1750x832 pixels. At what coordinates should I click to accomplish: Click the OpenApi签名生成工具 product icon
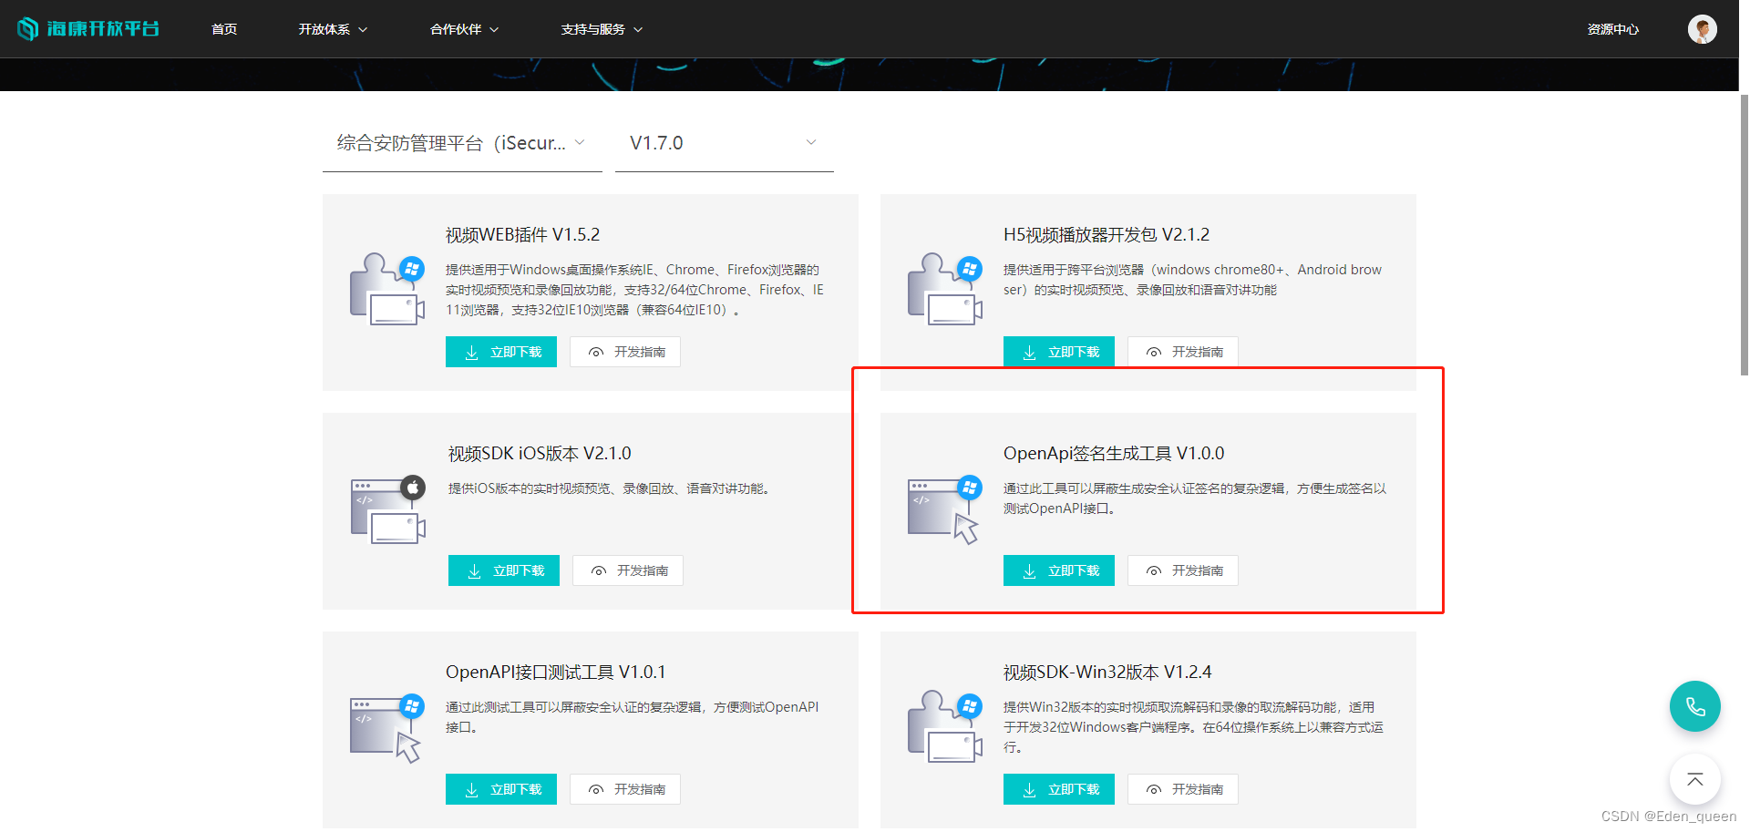point(945,508)
